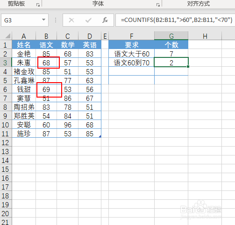The height and width of the screenshot is (225, 235).
Task: Click result cell showing 7
Action: [171, 54]
